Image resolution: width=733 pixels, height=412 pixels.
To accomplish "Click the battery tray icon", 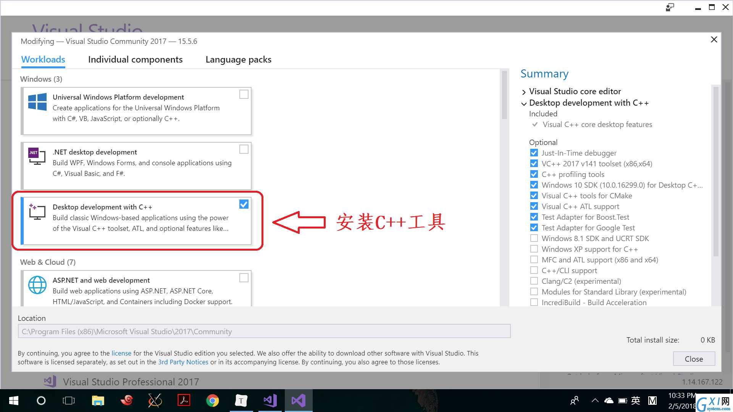I will click(x=623, y=401).
